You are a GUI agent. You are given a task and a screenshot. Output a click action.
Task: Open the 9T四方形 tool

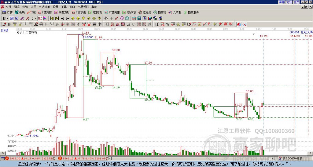click(112, 12)
